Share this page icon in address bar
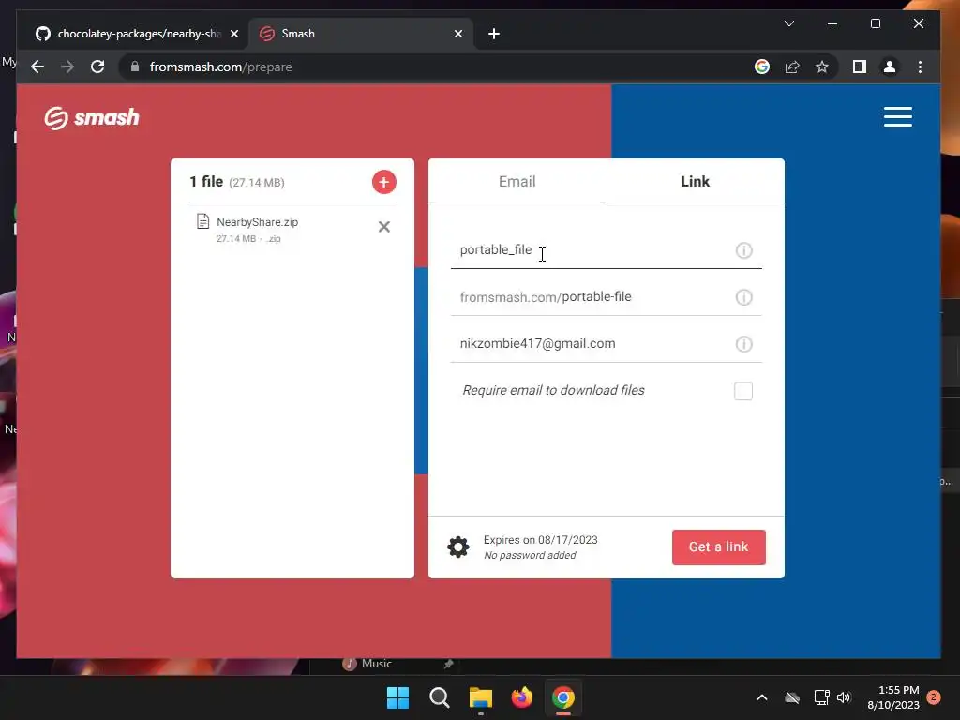960x720 pixels. tap(792, 67)
